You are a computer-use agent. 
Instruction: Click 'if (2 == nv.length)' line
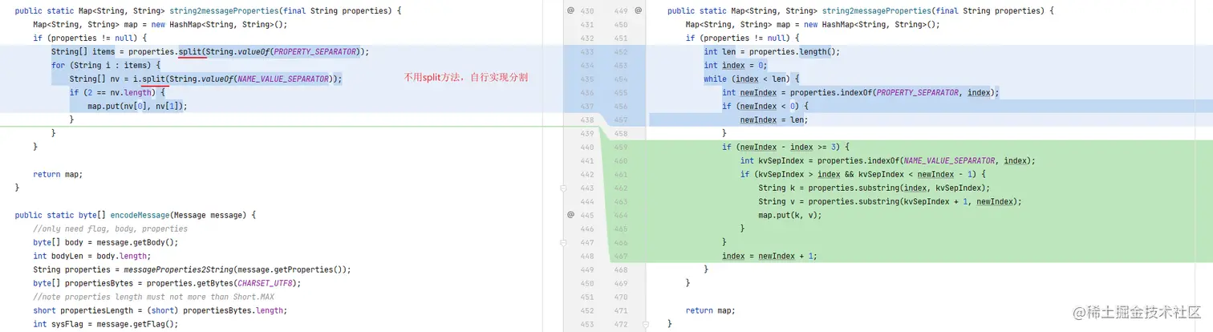click(x=116, y=92)
